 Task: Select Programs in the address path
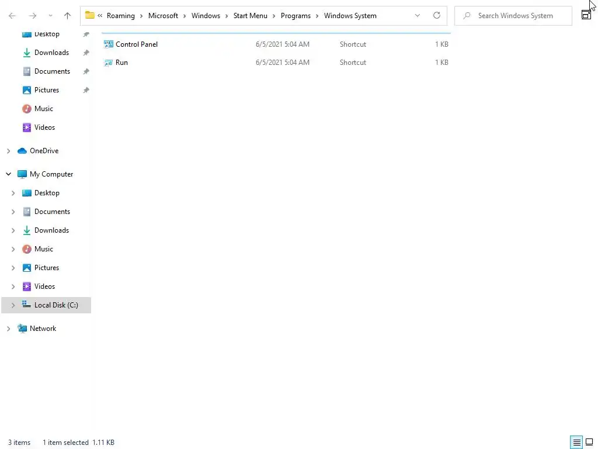pos(295,16)
